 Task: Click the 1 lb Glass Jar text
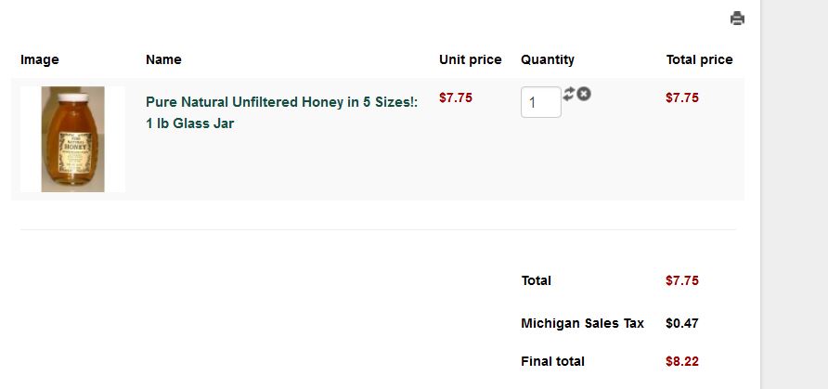pyautogui.click(x=189, y=123)
